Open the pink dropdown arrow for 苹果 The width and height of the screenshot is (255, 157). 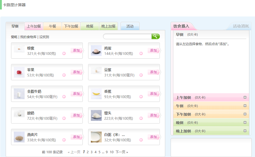[x=64, y=75]
